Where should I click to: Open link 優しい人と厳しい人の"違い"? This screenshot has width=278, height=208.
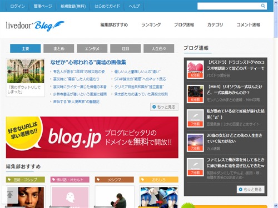(x=137, y=72)
